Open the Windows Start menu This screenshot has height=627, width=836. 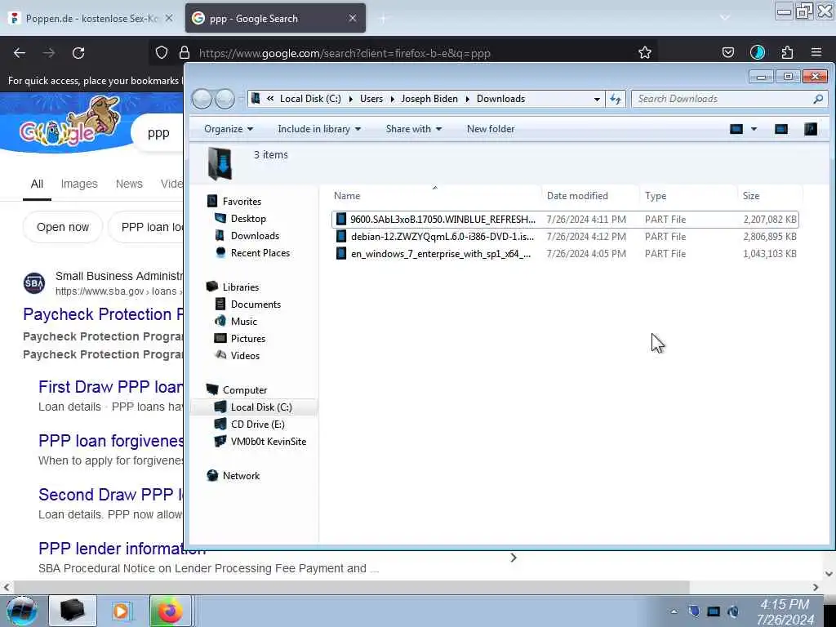pyautogui.click(x=21, y=611)
